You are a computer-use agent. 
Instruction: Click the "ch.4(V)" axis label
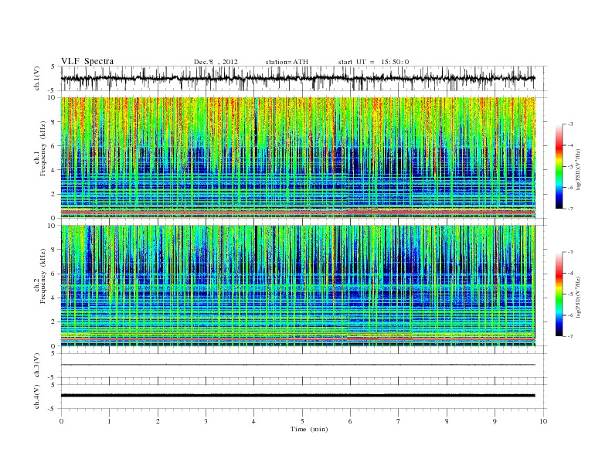37,396
